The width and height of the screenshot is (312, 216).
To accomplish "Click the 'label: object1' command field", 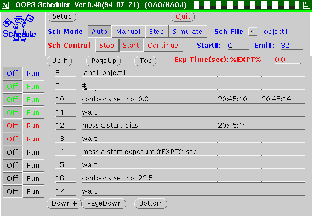I will pos(150,73).
